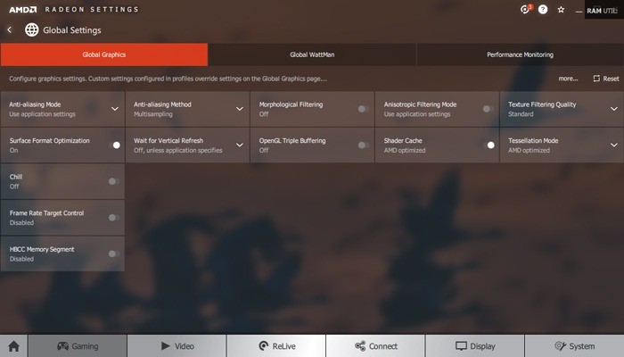This screenshot has height=357, width=624.
Task: Minimize the Radeon Settings window
Action: 579,11
